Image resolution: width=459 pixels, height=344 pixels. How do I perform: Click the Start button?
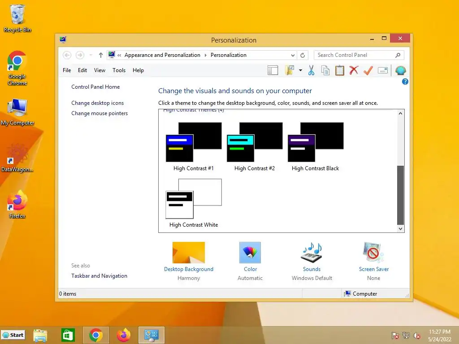pyautogui.click(x=13, y=335)
